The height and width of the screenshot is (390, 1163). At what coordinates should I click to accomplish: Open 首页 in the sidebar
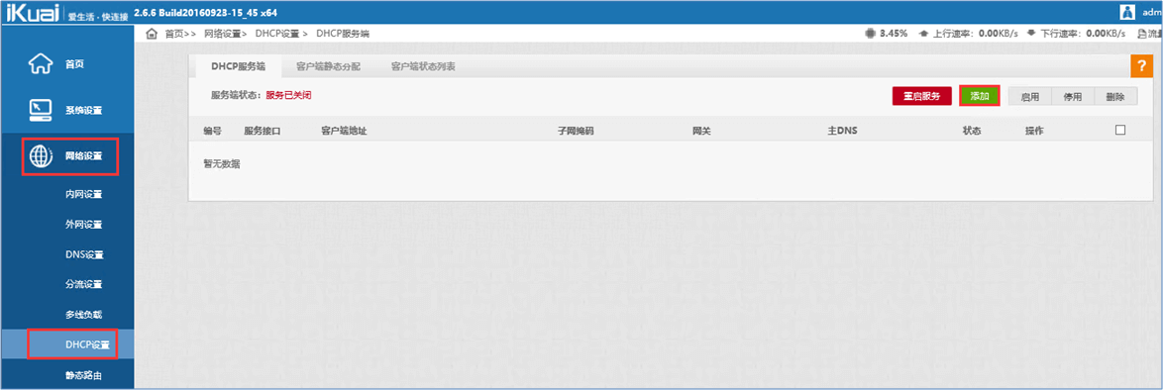(75, 64)
